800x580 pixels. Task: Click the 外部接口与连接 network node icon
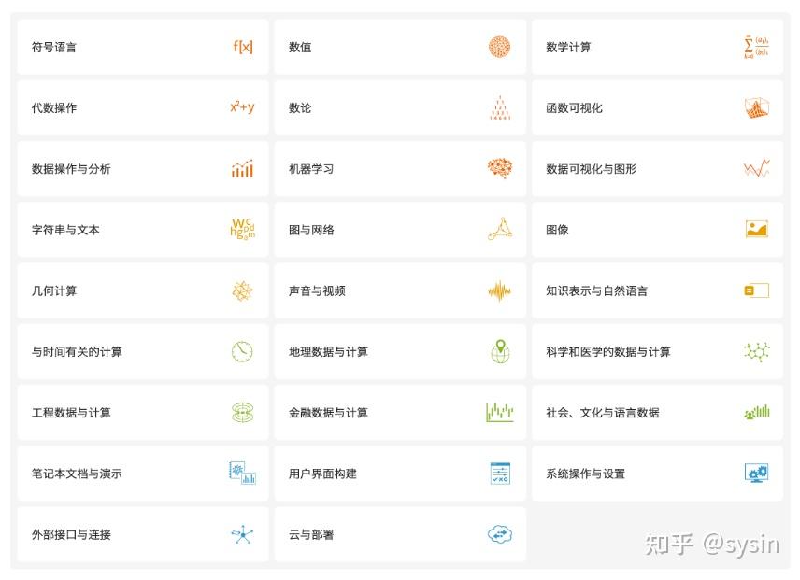point(242,534)
